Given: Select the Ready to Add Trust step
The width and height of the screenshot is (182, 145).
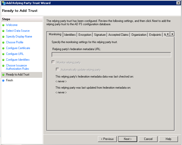Looking at the screenshot, I should click(x=18, y=75).
